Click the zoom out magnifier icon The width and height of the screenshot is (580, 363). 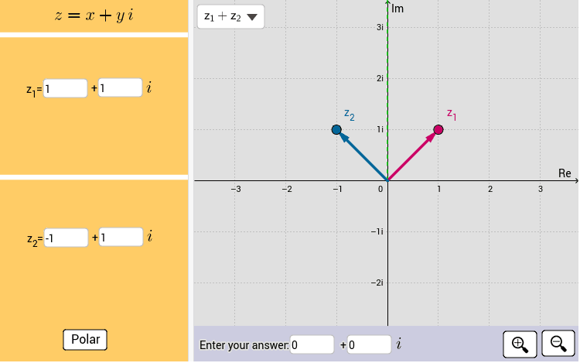click(x=558, y=344)
